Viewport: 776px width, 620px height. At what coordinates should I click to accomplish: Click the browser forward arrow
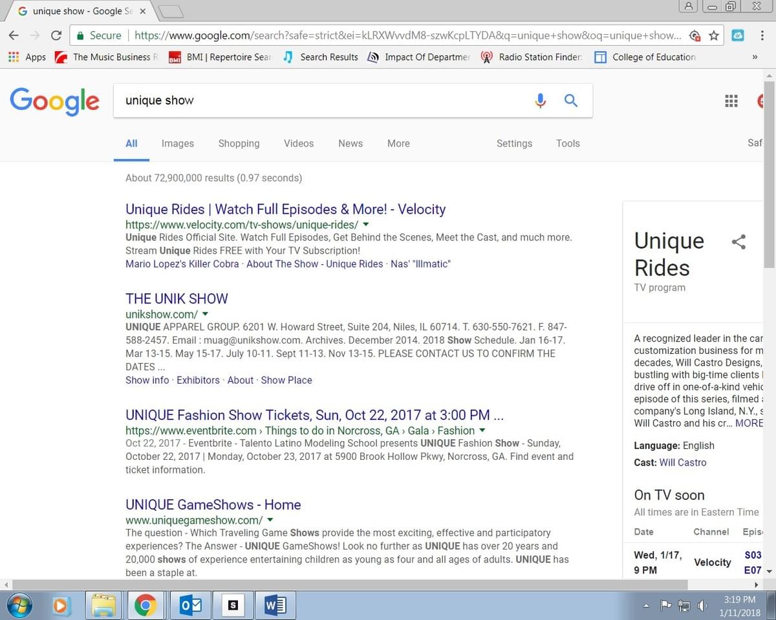35,36
